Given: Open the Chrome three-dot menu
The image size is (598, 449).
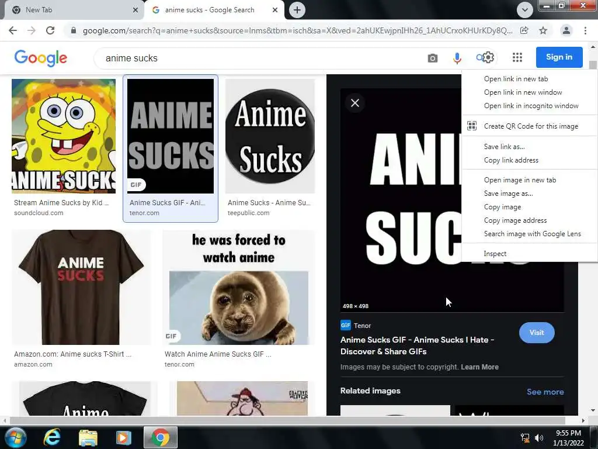Looking at the screenshot, I should (585, 30).
